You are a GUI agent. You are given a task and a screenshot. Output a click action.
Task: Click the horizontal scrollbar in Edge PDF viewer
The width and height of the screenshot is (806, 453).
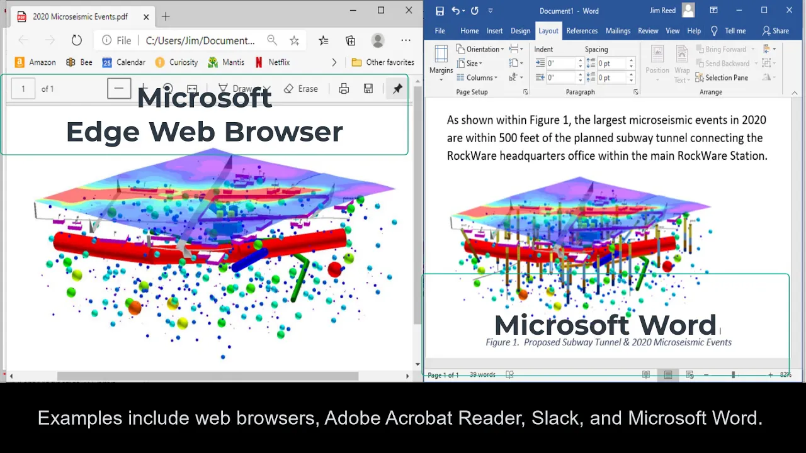(x=208, y=376)
